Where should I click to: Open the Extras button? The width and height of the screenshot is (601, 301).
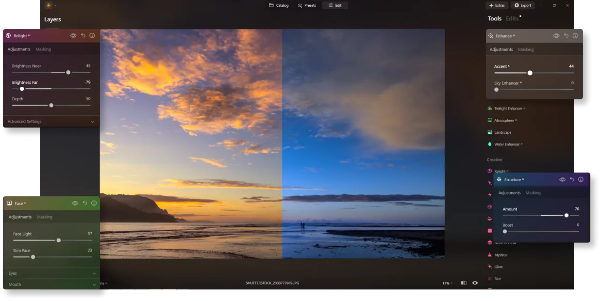pos(497,5)
